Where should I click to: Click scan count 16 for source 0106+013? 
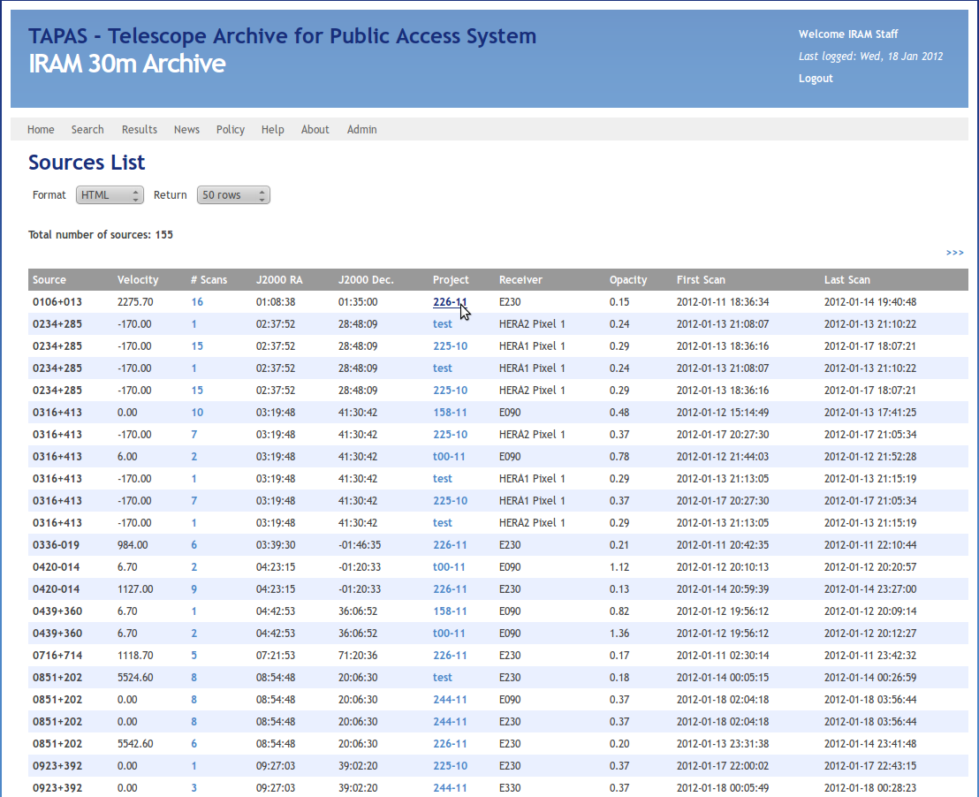coord(197,302)
